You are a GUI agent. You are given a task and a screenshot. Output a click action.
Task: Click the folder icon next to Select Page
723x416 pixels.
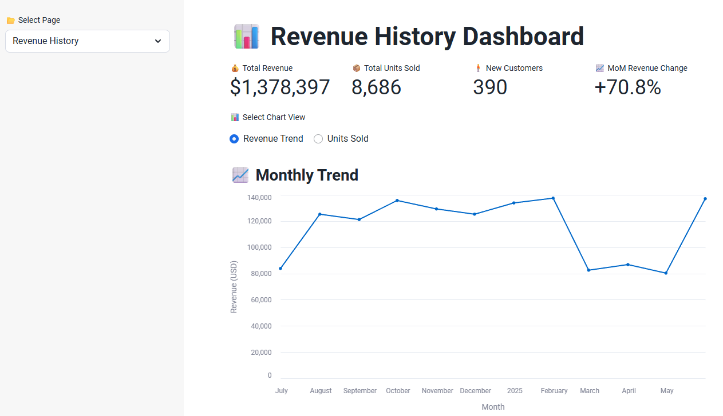pyautogui.click(x=10, y=21)
